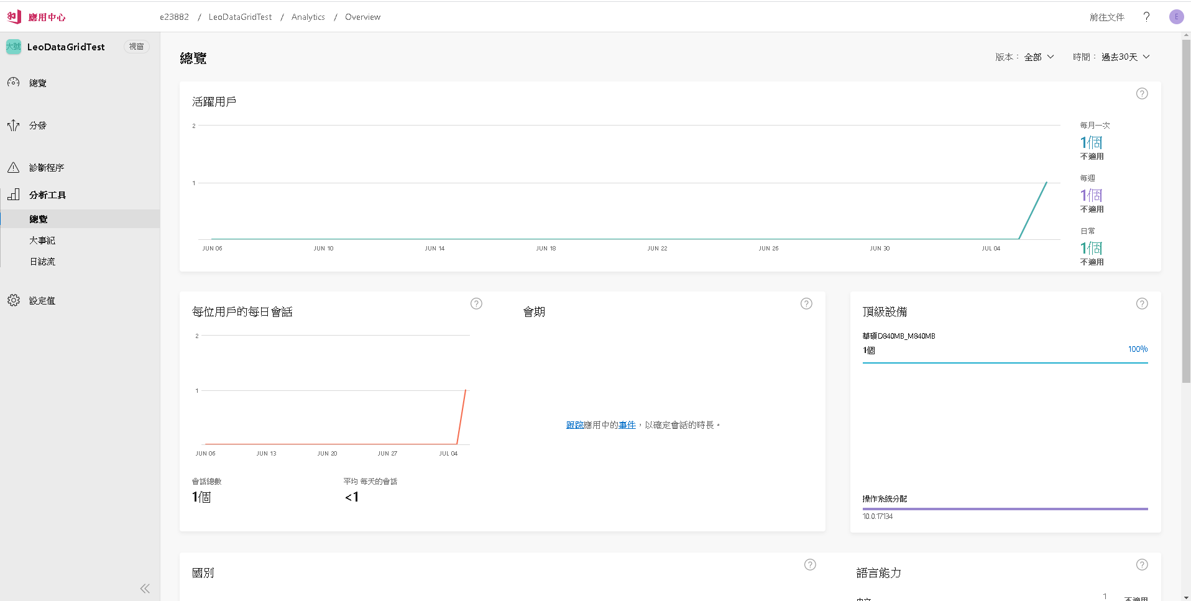This screenshot has height=601, width=1191.
Task: Click the 日常 1個 value
Action: coord(1091,248)
